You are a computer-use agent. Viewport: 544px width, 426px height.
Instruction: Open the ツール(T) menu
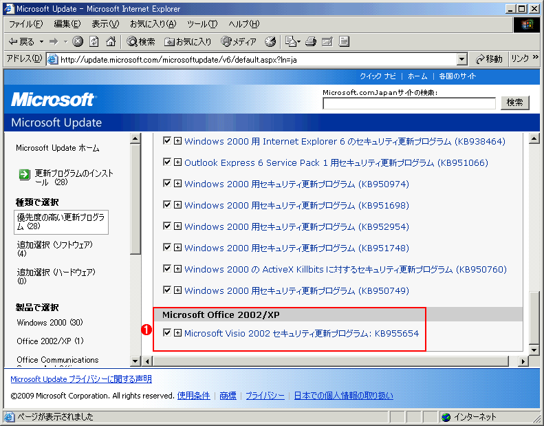click(202, 24)
